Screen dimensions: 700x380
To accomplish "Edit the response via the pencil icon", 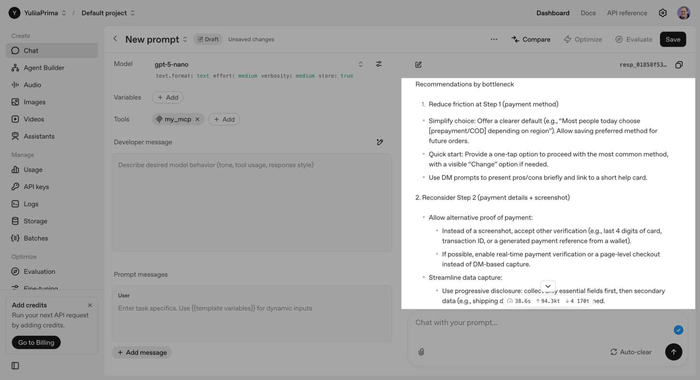I will point(418,64).
